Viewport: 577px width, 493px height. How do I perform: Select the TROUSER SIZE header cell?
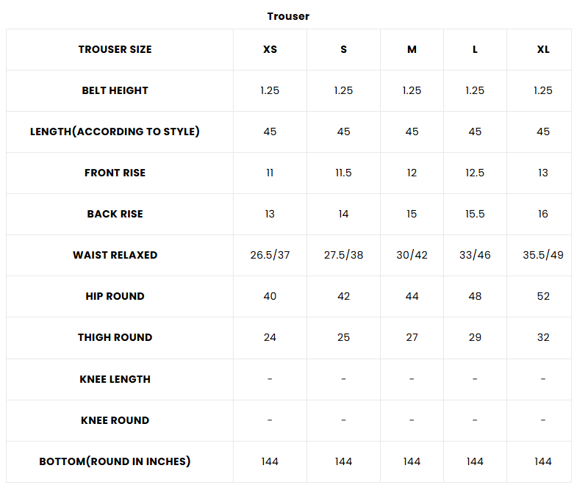[115, 49]
